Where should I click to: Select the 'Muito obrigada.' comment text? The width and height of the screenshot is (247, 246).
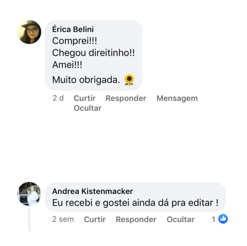pos(86,80)
